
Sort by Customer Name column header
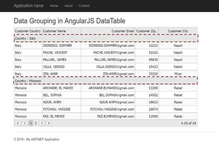62,31
